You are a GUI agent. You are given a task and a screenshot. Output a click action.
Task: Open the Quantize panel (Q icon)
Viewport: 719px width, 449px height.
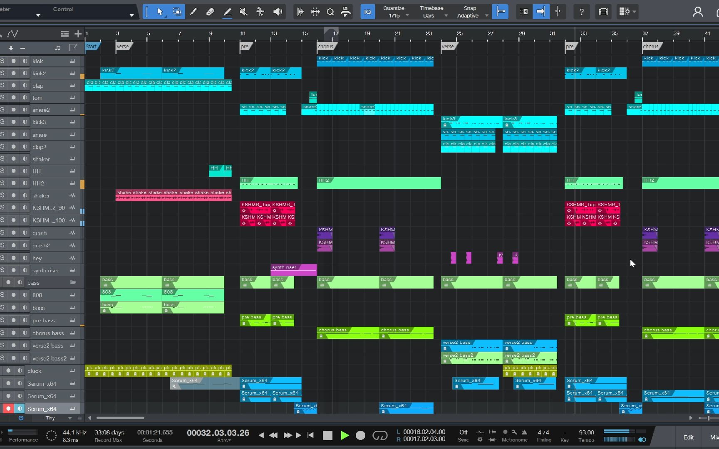[330, 12]
